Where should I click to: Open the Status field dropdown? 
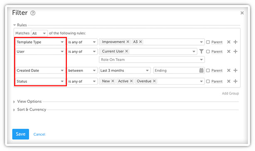click(40, 81)
